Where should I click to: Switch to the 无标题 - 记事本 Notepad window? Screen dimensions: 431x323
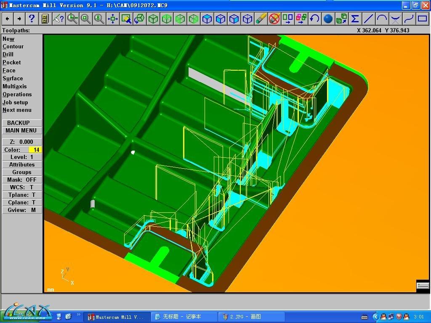click(184, 317)
